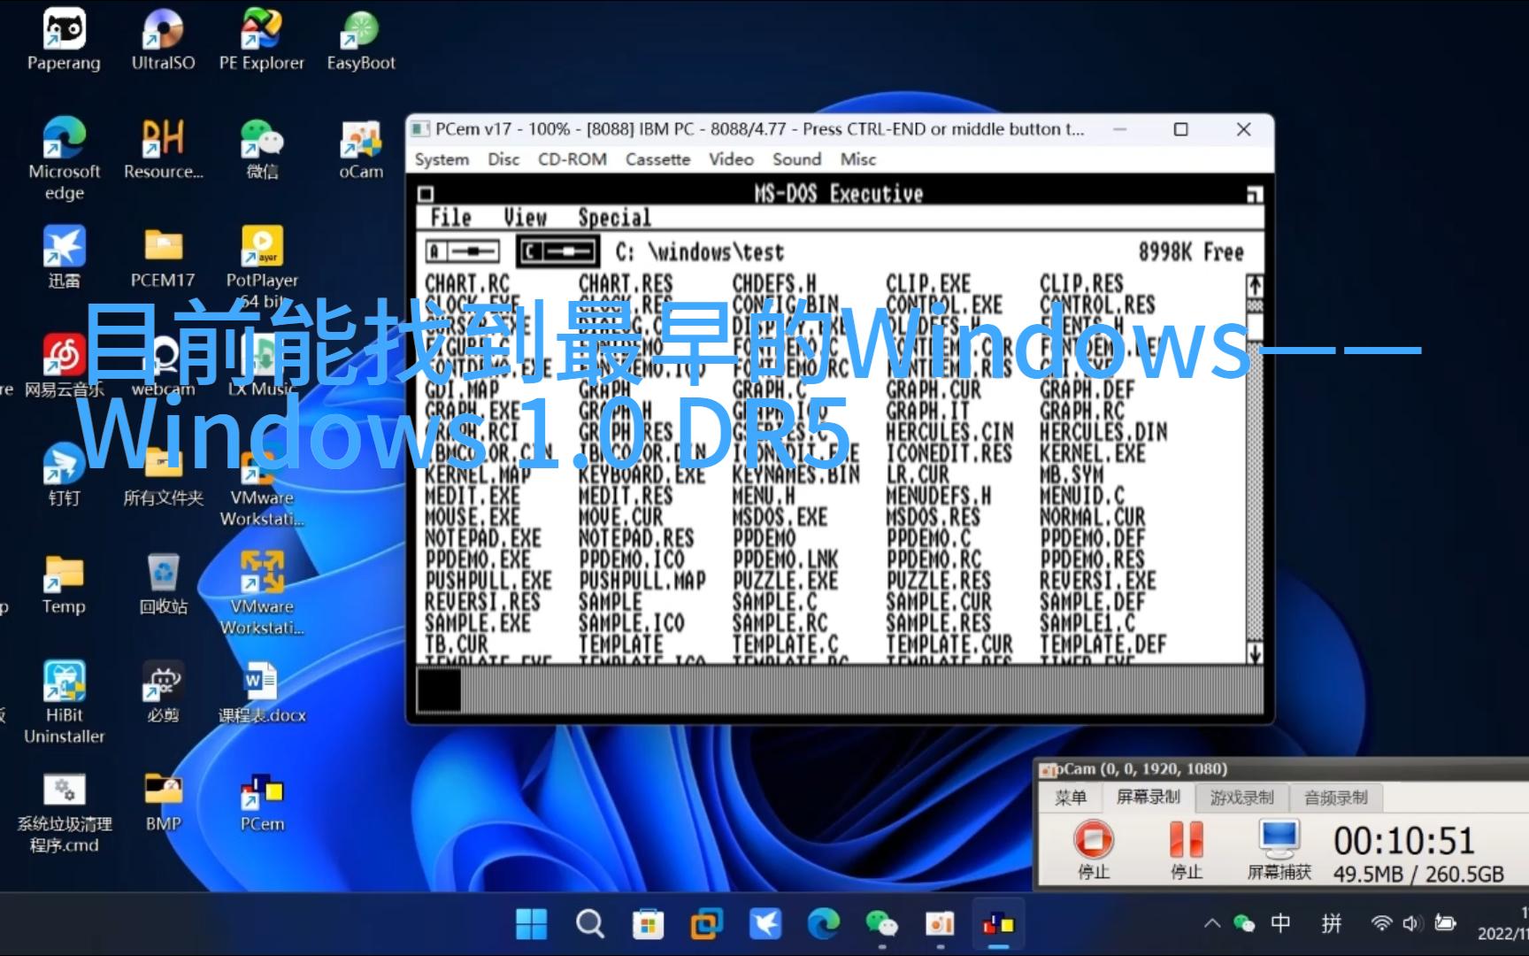Image resolution: width=1529 pixels, height=956 pixels.
Task: Click MS-DOS Executive title bar size box
Action: [1255, 194]
